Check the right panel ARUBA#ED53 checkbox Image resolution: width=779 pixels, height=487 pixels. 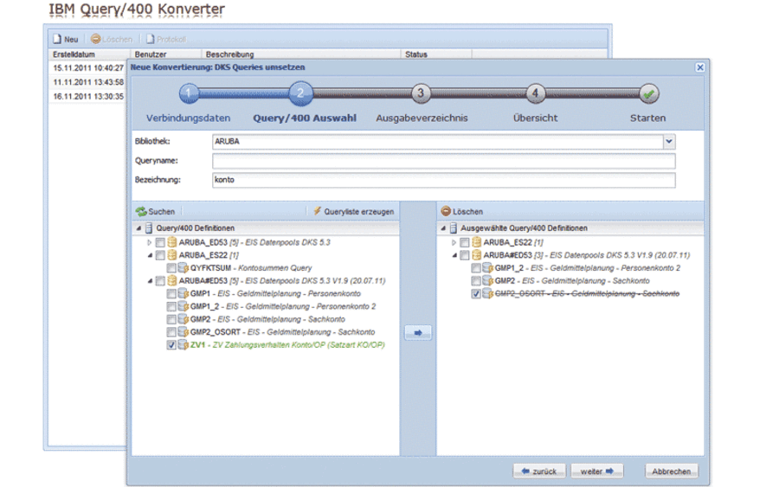point(465,256)
